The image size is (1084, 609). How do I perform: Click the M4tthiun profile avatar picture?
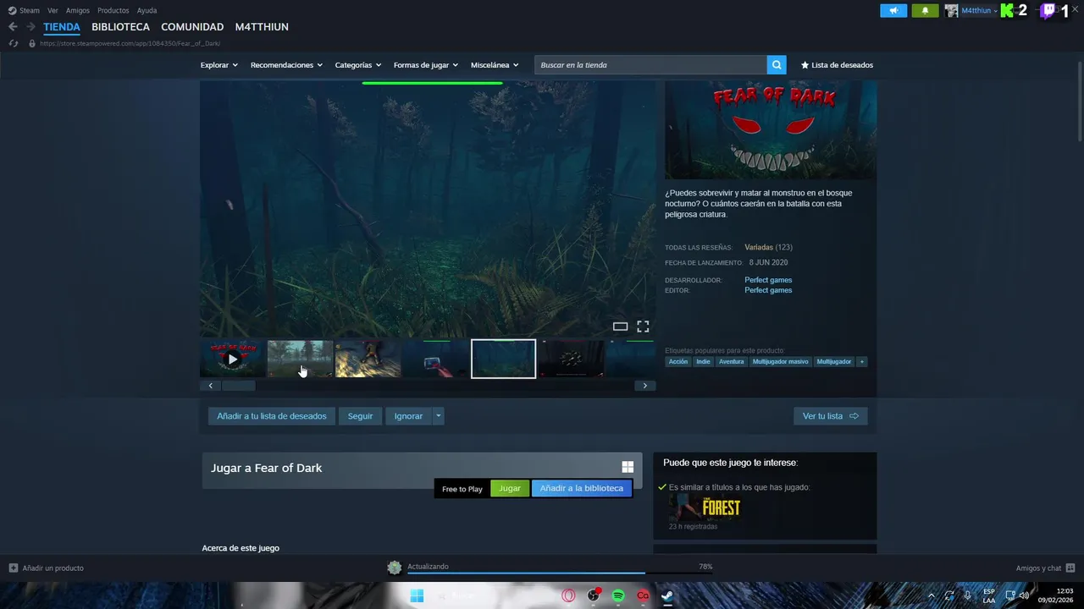952,10
